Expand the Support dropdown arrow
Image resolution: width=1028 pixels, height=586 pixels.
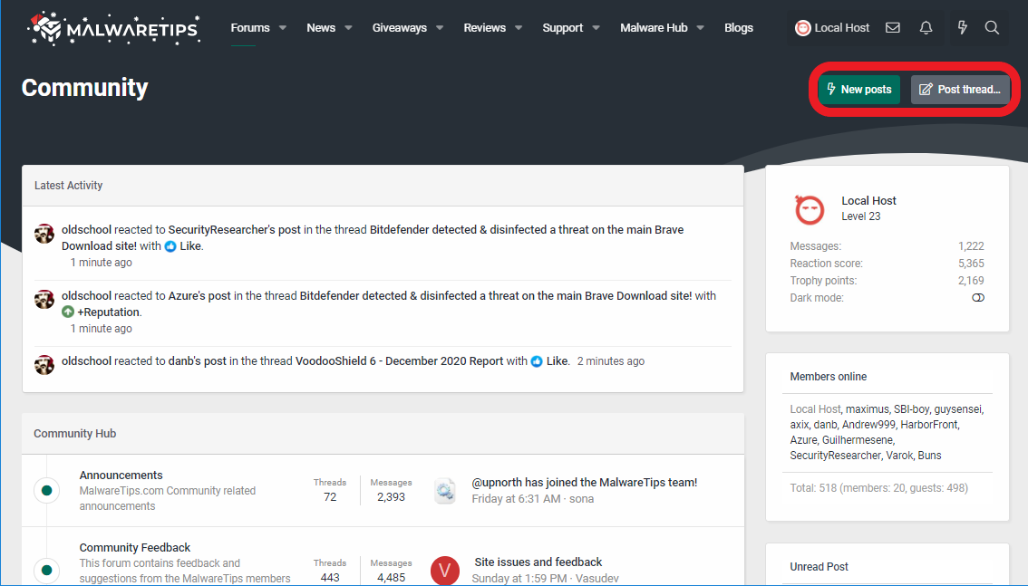596,28
